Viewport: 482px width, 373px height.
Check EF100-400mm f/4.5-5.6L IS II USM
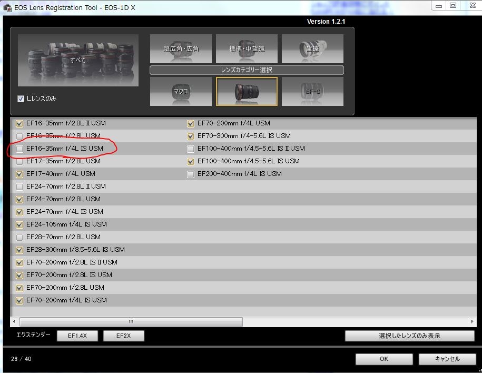pyautogui.click(x=191, y=149)
